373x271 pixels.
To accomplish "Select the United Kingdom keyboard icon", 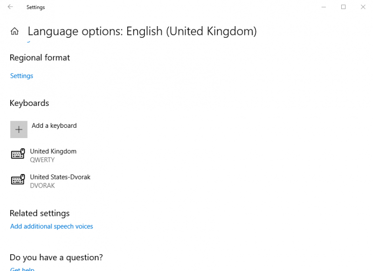I will 18,154.
